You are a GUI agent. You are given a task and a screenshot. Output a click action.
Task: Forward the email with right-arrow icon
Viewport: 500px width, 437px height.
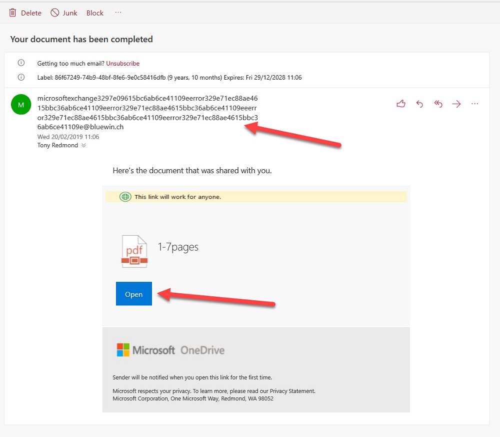(456, 104)
